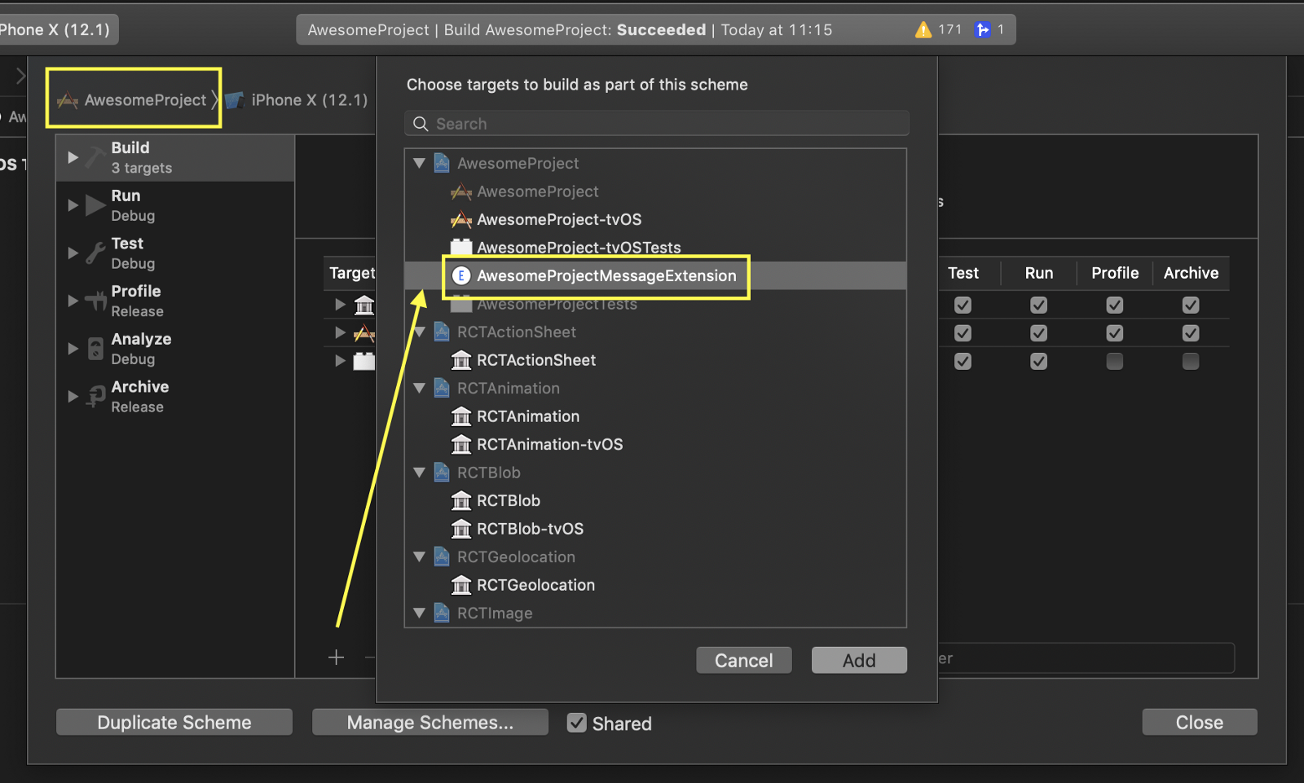Click the build status activity bar

click(656, 30)
